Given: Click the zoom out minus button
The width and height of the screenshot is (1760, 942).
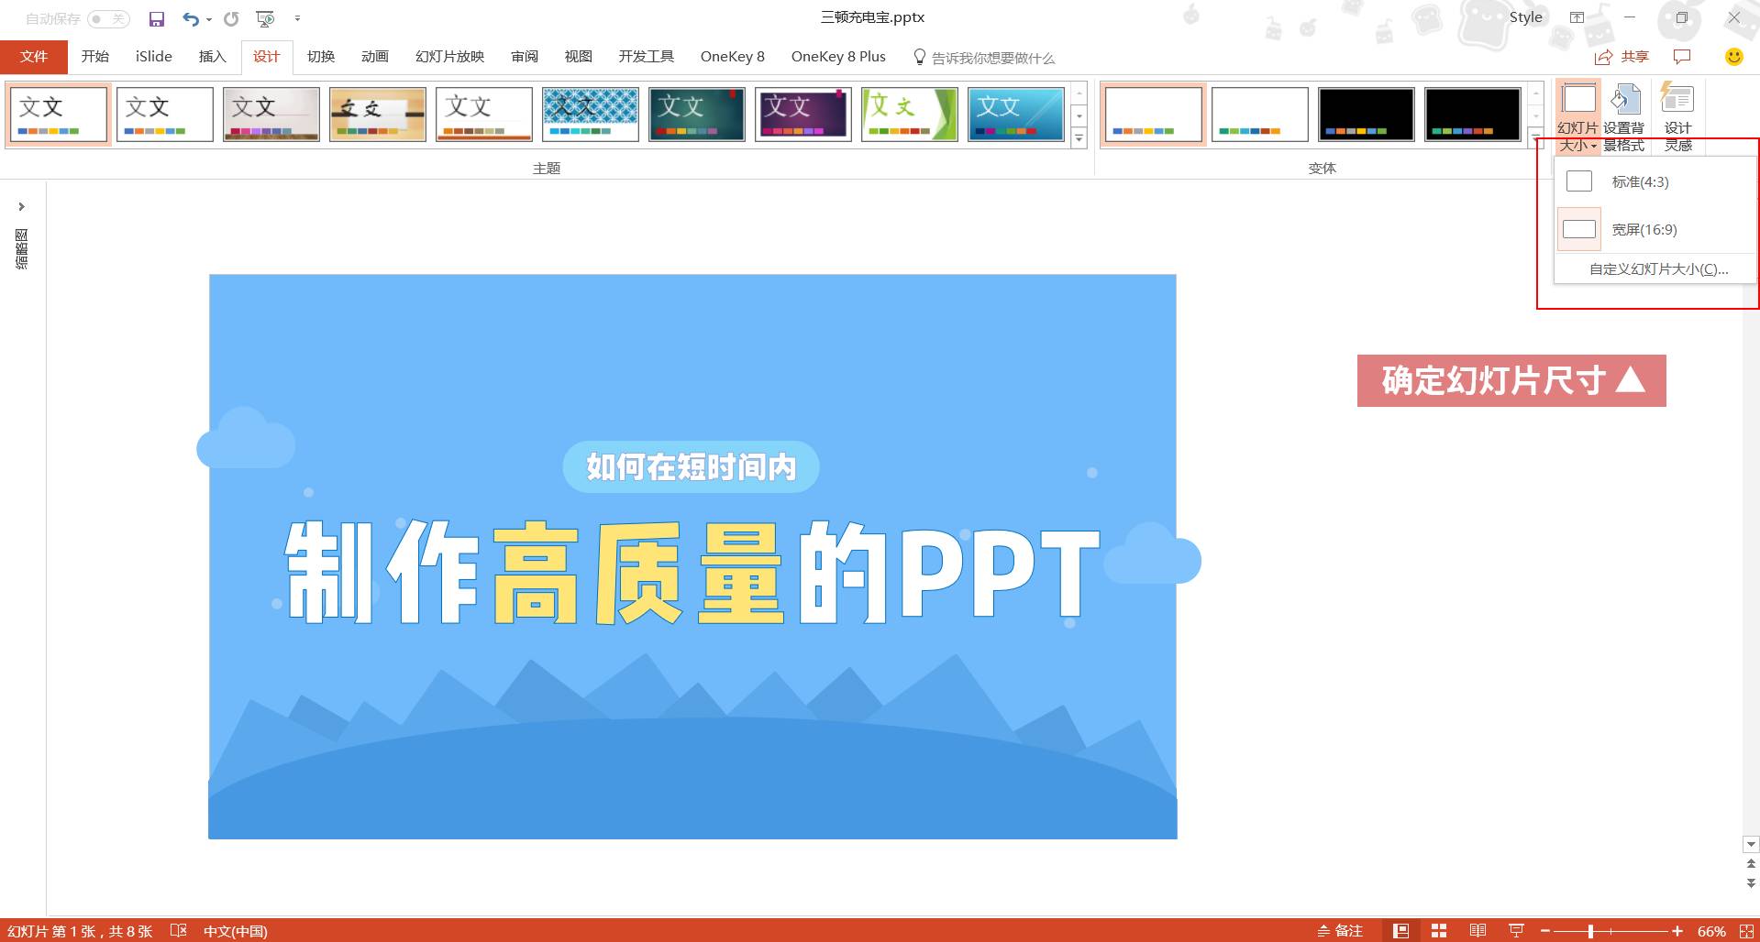Looking at the screenshot, I should click(1545, 931).
